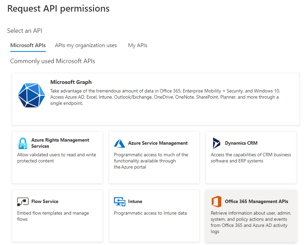Click the 'Commonly used Microsoft APIs' heading
Screen dimensions: 306x245
(x=53, y=61)
